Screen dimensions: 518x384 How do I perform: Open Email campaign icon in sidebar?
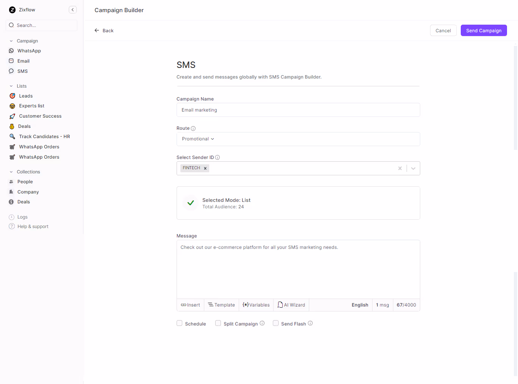tap(11, 61)
